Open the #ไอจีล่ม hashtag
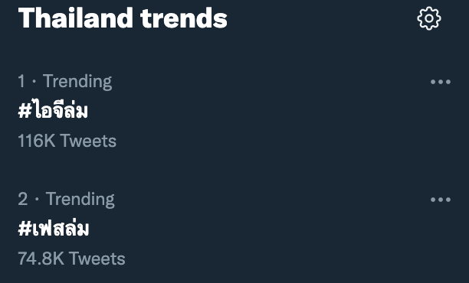The width and height of the screenshot is (469, 283). tap(53, 109)
